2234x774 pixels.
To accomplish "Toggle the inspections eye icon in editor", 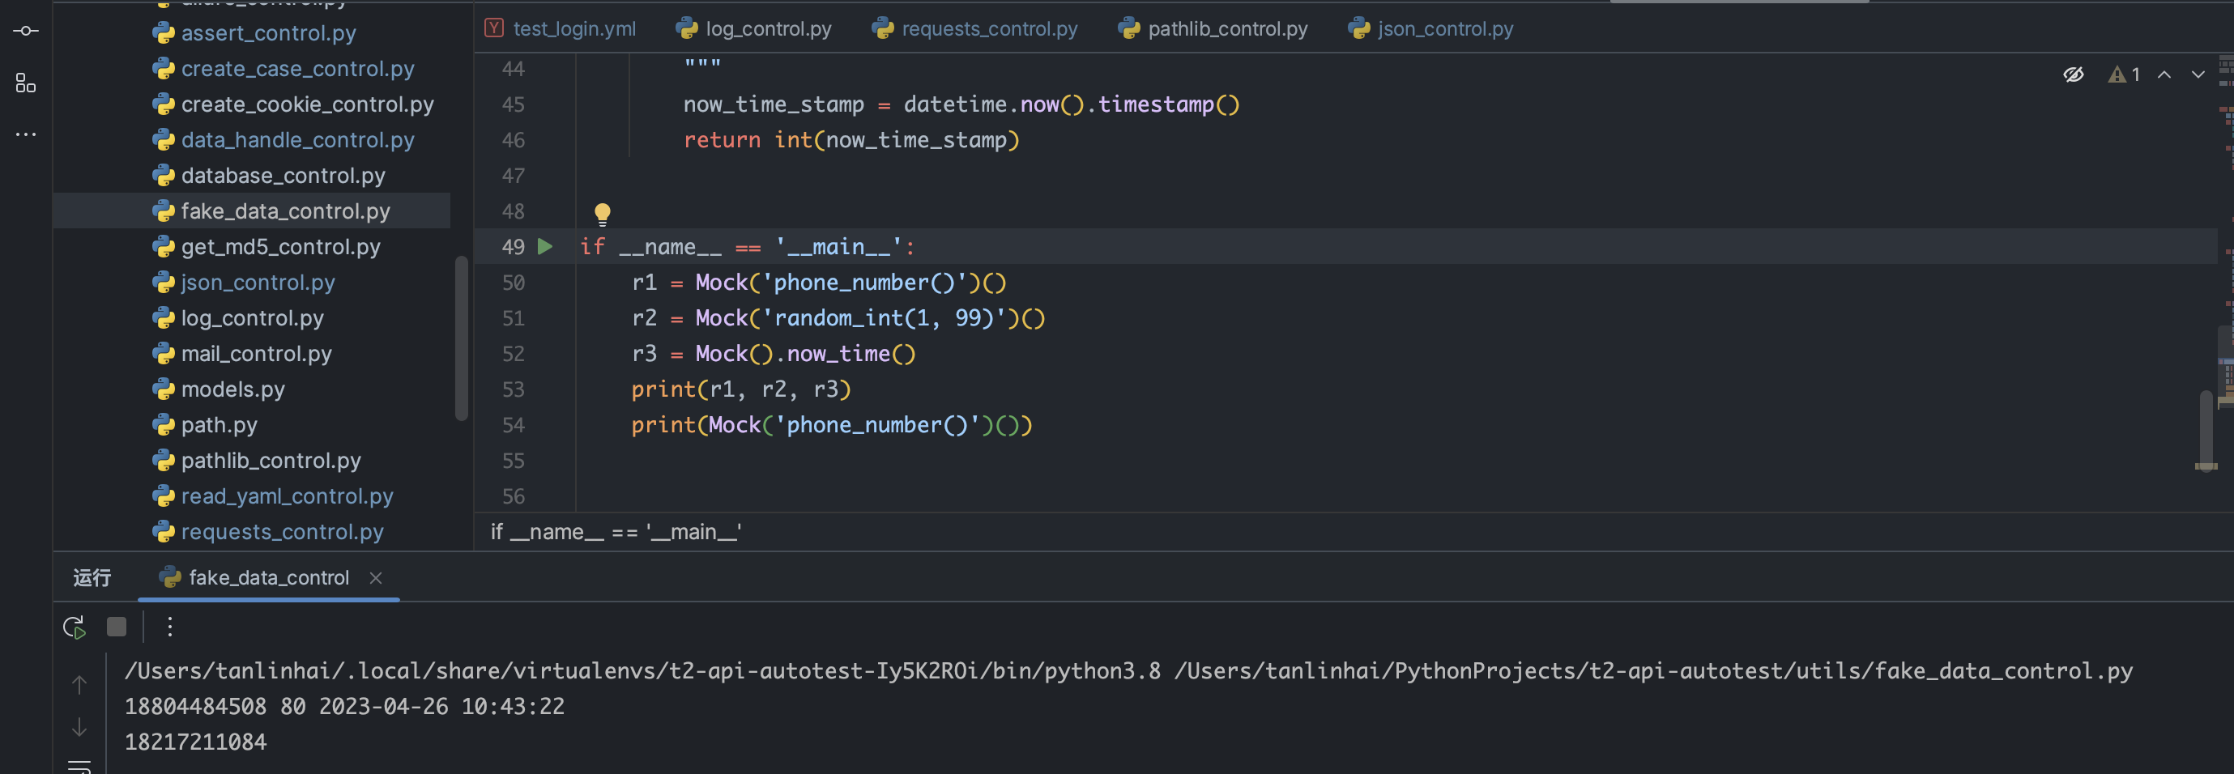I will pyautogui.click(x=2074, y=74).
